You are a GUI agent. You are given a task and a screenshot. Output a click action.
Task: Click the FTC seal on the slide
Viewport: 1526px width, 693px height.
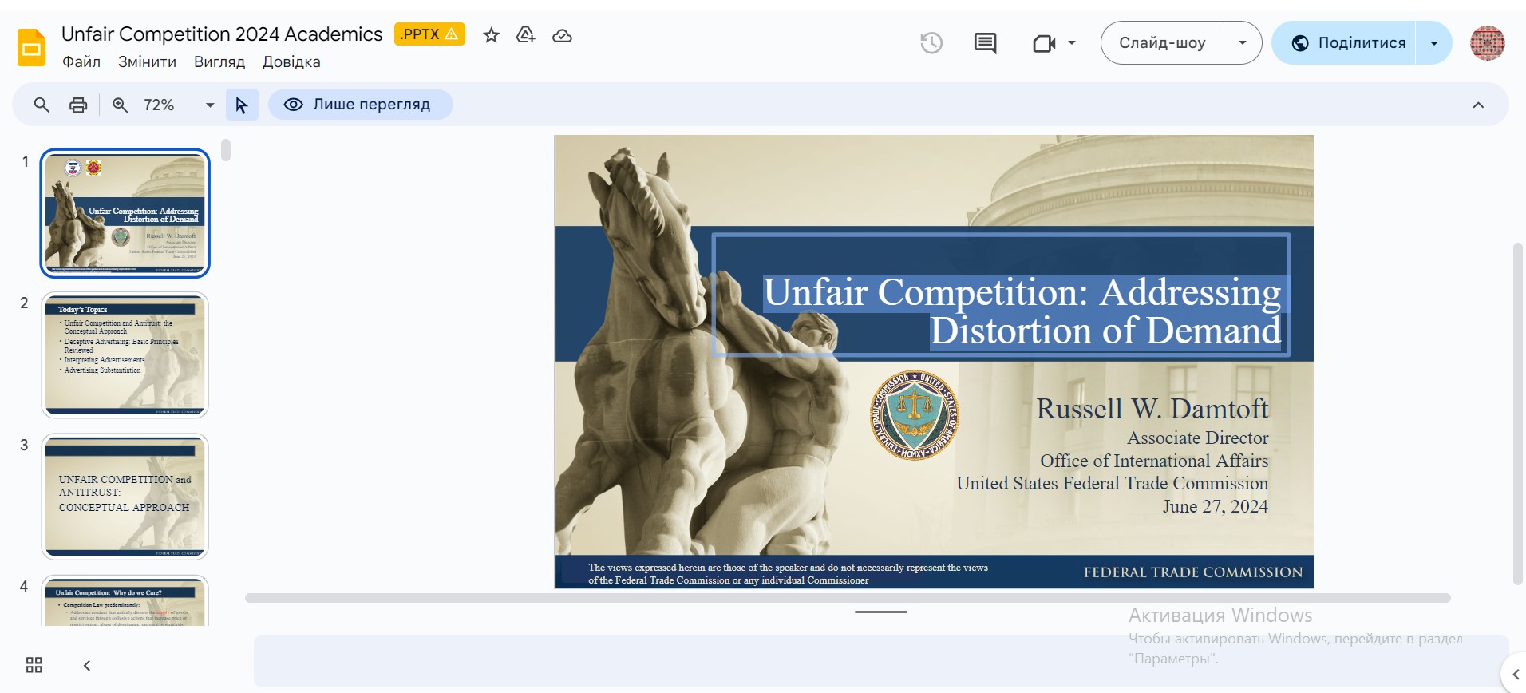[x=914, y=415]
